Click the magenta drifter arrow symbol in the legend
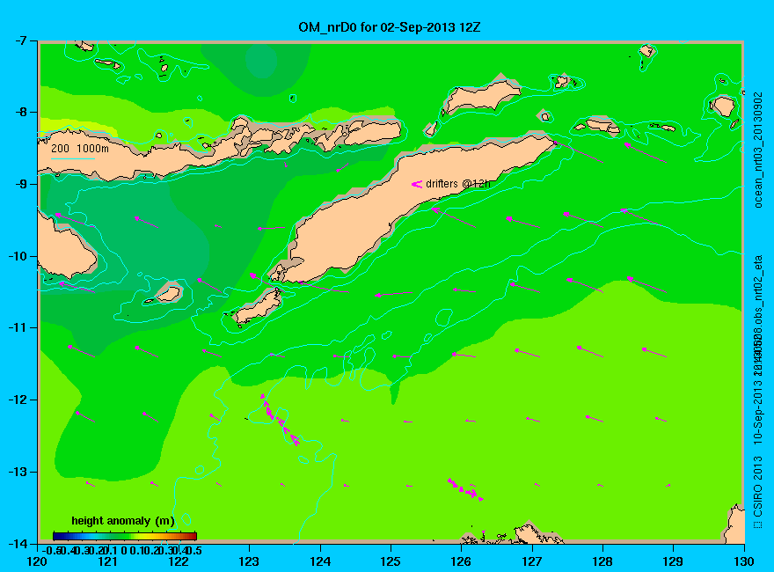The width and height of the screenshot is (774, 572). [417, 184]
